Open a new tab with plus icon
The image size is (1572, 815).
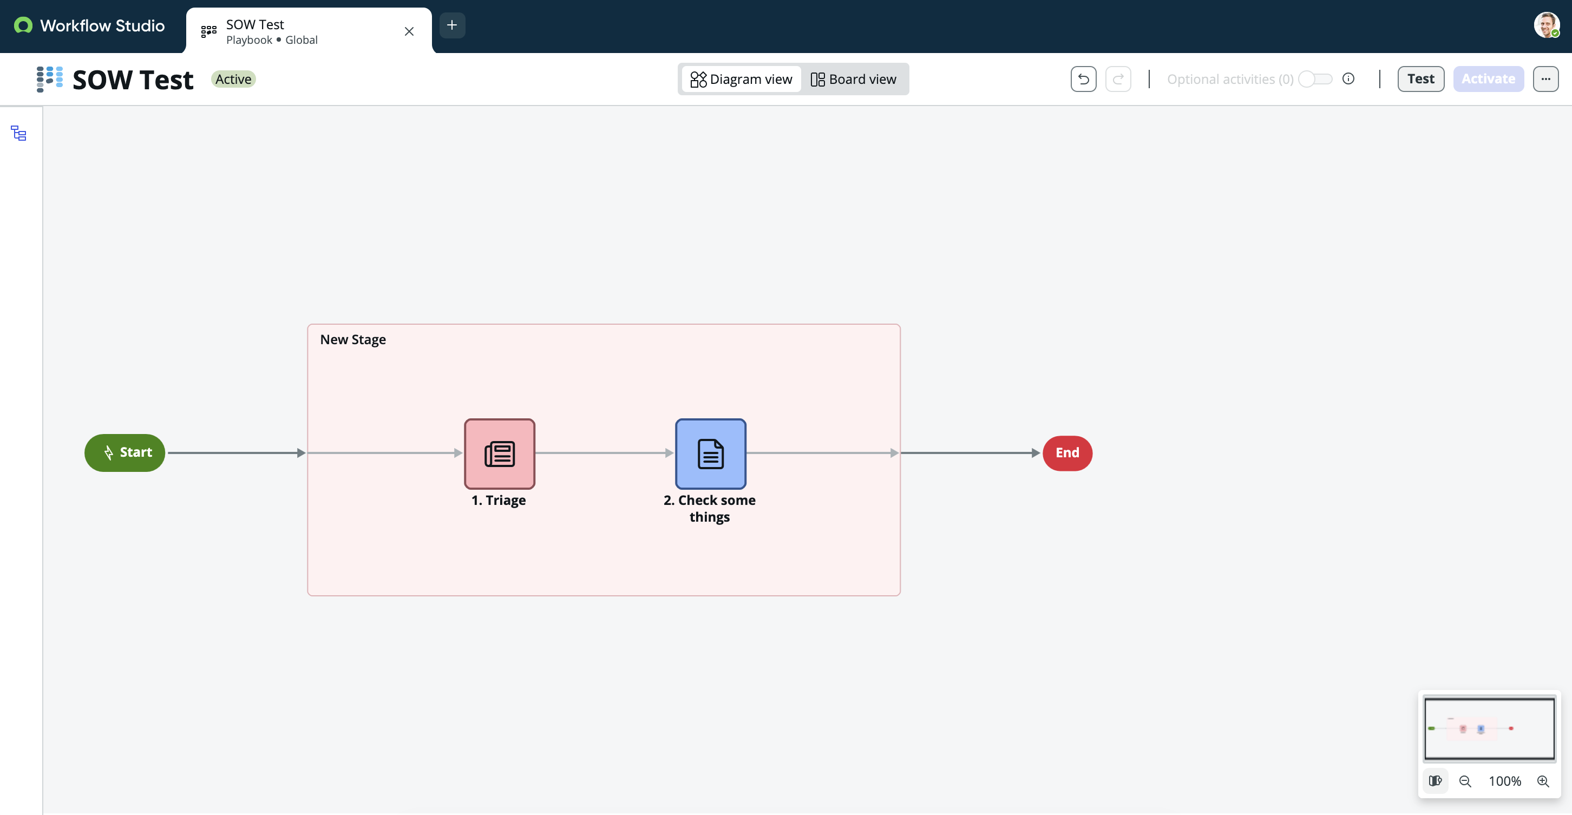pyautogui.click(x=451, y=25)
